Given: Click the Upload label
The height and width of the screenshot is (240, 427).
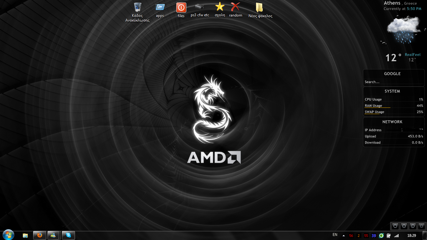Looking at the screenshot, I should (370, 136).
